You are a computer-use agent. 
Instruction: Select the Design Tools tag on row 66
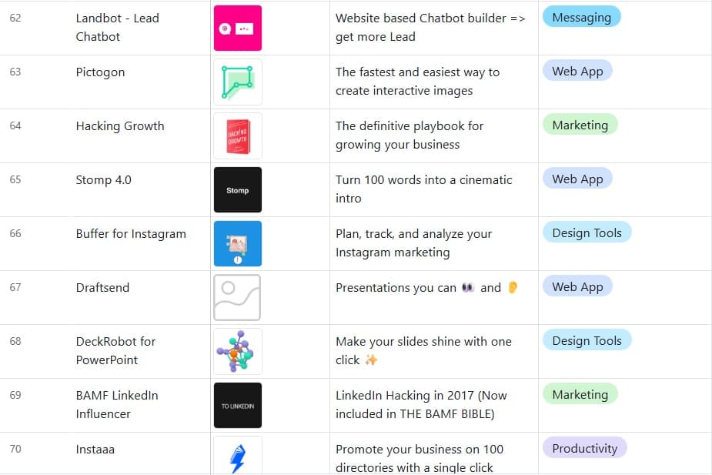tap(587, 232)
